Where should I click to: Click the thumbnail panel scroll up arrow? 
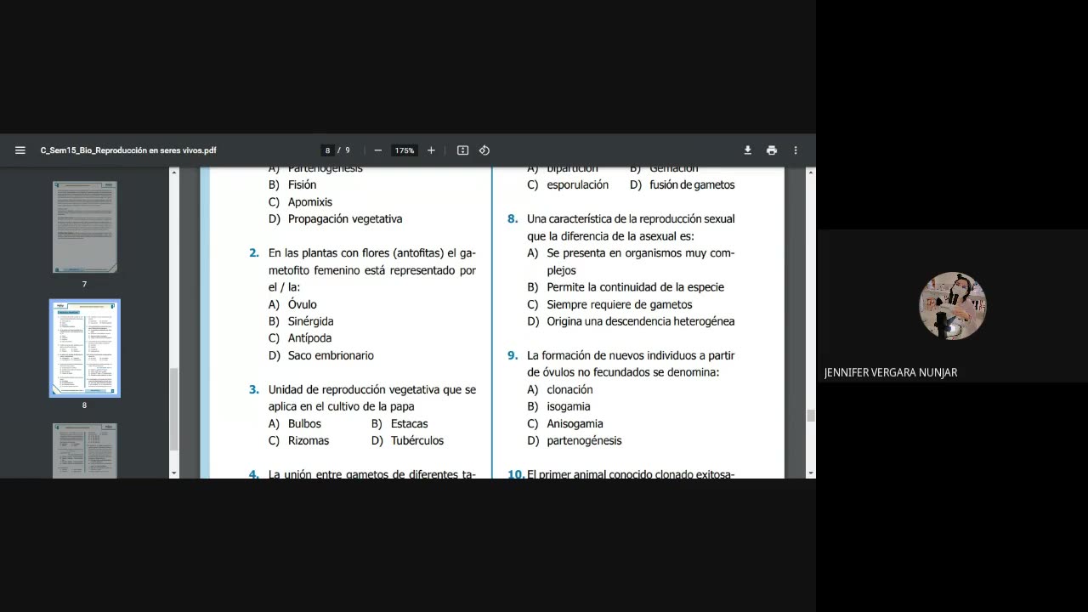[x=174, y=173]
